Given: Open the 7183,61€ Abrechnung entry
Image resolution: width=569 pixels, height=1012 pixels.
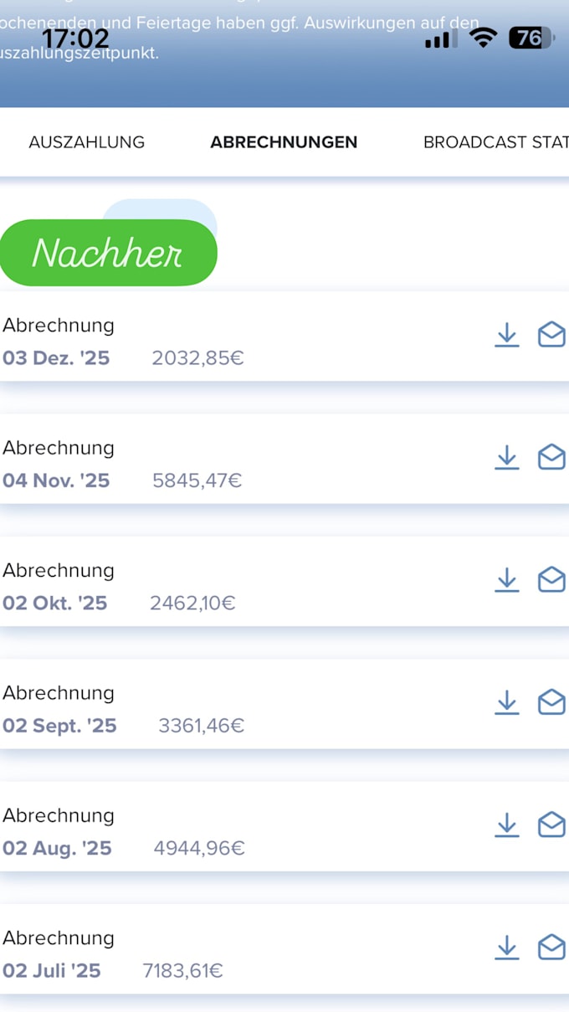Looking at the screenshot, I should point(284,949).
